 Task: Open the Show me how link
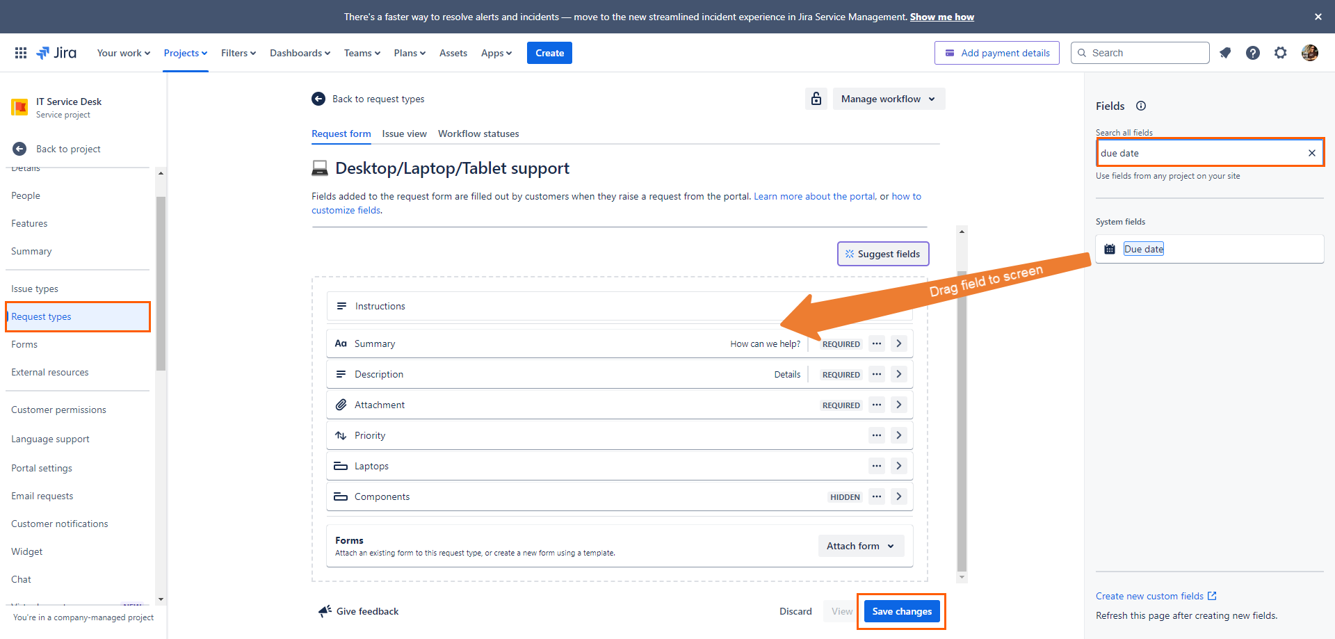pyautogui.click(x=942, y=17)
